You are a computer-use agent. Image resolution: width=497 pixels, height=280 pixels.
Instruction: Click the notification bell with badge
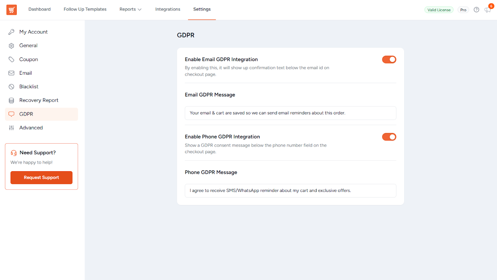(x=487, y=10)
